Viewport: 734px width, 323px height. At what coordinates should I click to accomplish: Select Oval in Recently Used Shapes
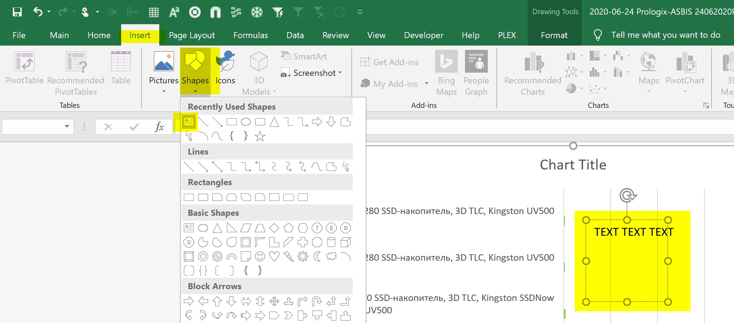click(246, 122)
